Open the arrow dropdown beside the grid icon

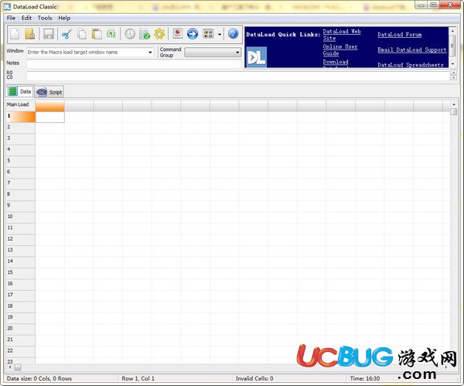(220, 34)
